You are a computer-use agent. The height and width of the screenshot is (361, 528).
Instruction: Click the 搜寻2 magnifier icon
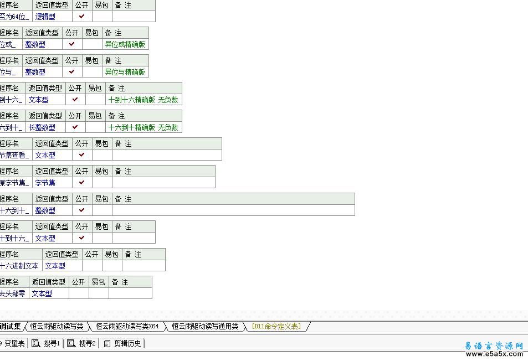[x=71, y=343]
